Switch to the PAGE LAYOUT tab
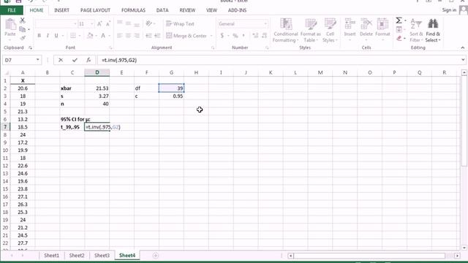This screenshot has width=468, height=263. (x=95, y=10)
